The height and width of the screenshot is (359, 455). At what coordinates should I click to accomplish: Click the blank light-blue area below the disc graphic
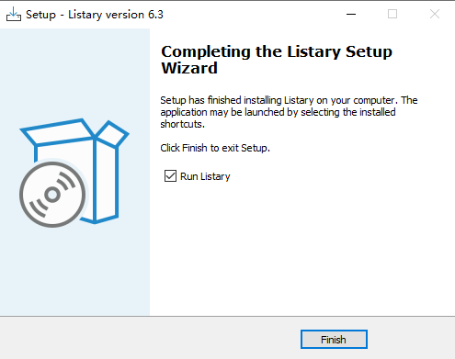[x=74, y=273]
